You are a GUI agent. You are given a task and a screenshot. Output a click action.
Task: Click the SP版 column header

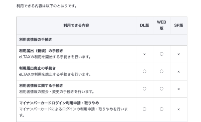[179, 25]
